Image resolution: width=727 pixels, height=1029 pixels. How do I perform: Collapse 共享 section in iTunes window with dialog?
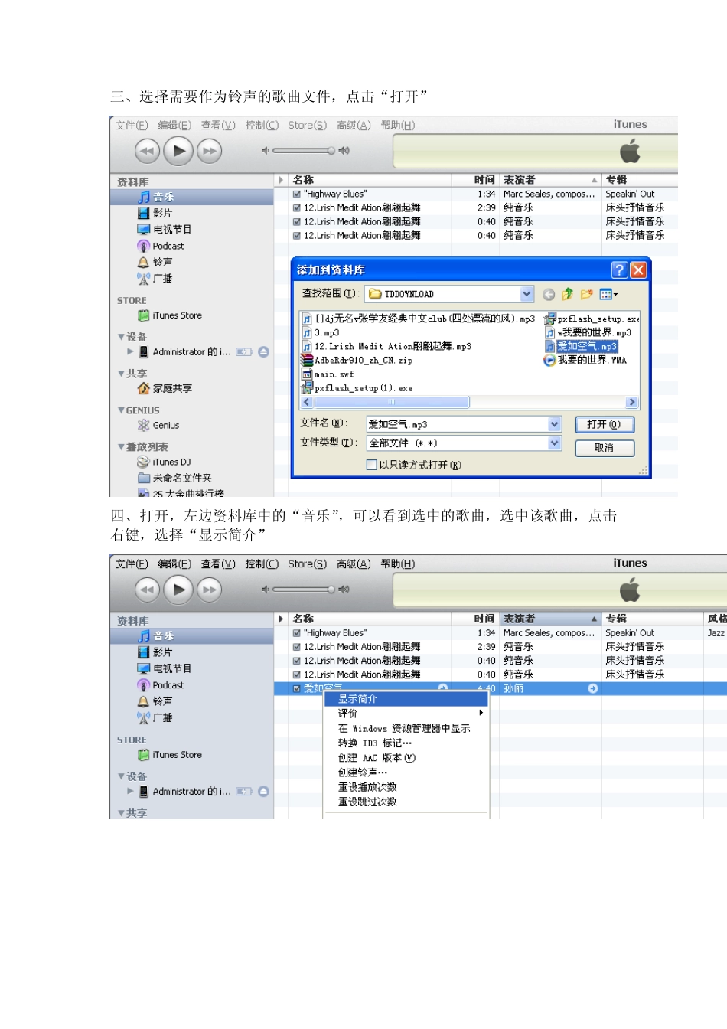(x=121, y=374)
